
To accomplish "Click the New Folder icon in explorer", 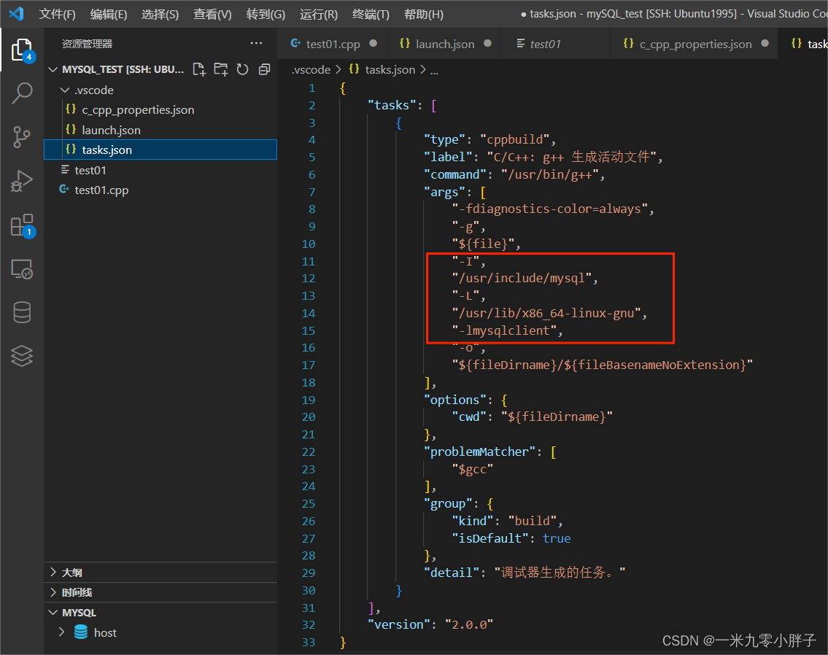I will click(220, 69).
